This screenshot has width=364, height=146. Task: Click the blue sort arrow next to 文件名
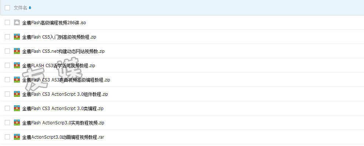30,8
